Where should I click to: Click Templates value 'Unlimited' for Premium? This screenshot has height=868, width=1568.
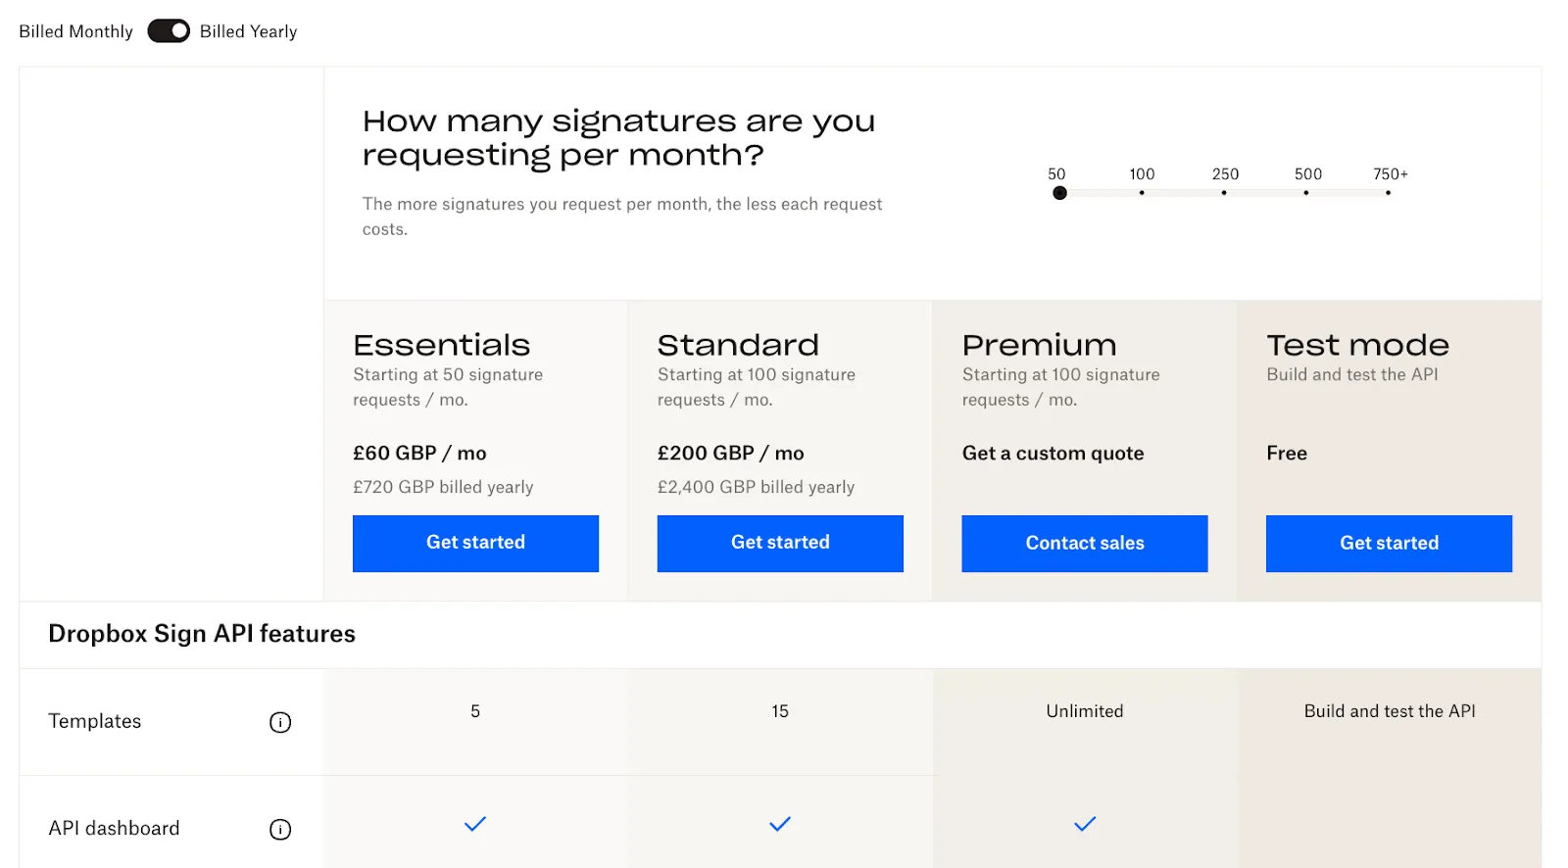click(x=1085, y=711)
